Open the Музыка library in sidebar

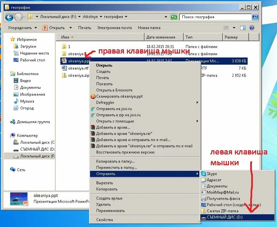[x=27, y=101]
